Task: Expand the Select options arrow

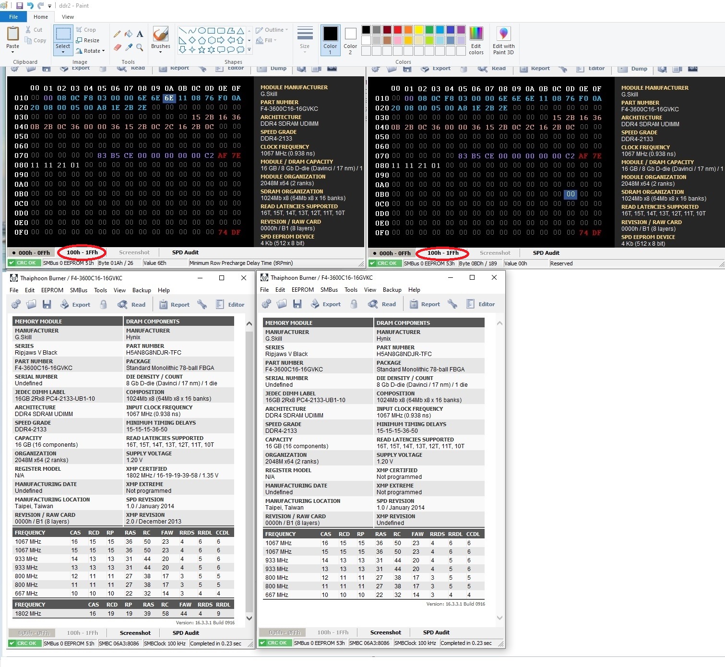Action: coord(63,52)
